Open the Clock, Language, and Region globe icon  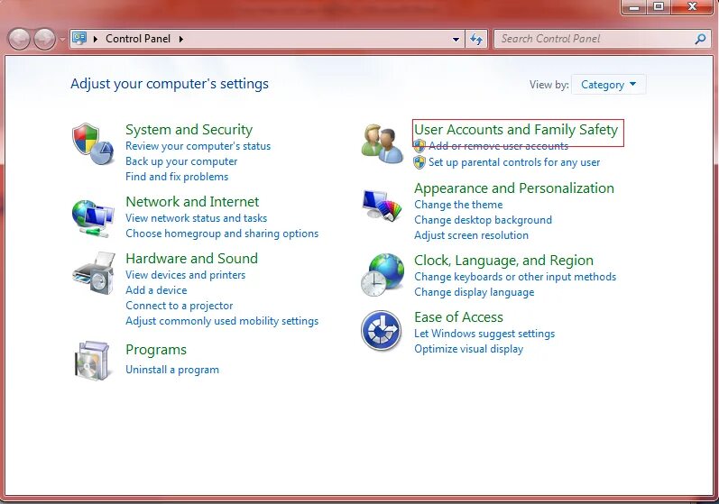pyautogui.click(x=382, y=274)
